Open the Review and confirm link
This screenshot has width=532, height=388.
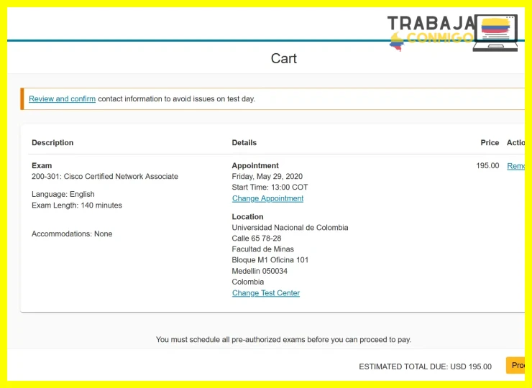[62, 98]
